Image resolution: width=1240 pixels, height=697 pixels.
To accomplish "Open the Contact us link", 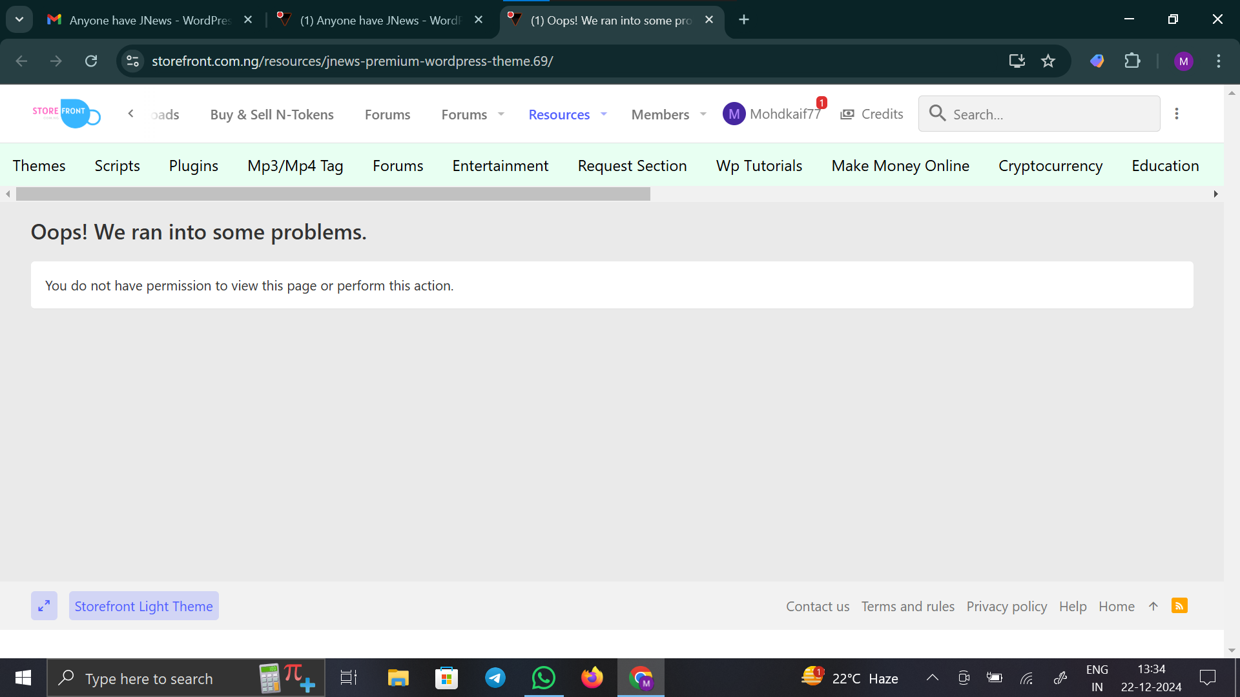I will (x=818, y=606).
